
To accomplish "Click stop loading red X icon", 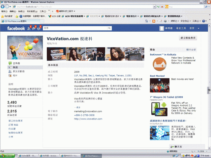I will (162, 7).
